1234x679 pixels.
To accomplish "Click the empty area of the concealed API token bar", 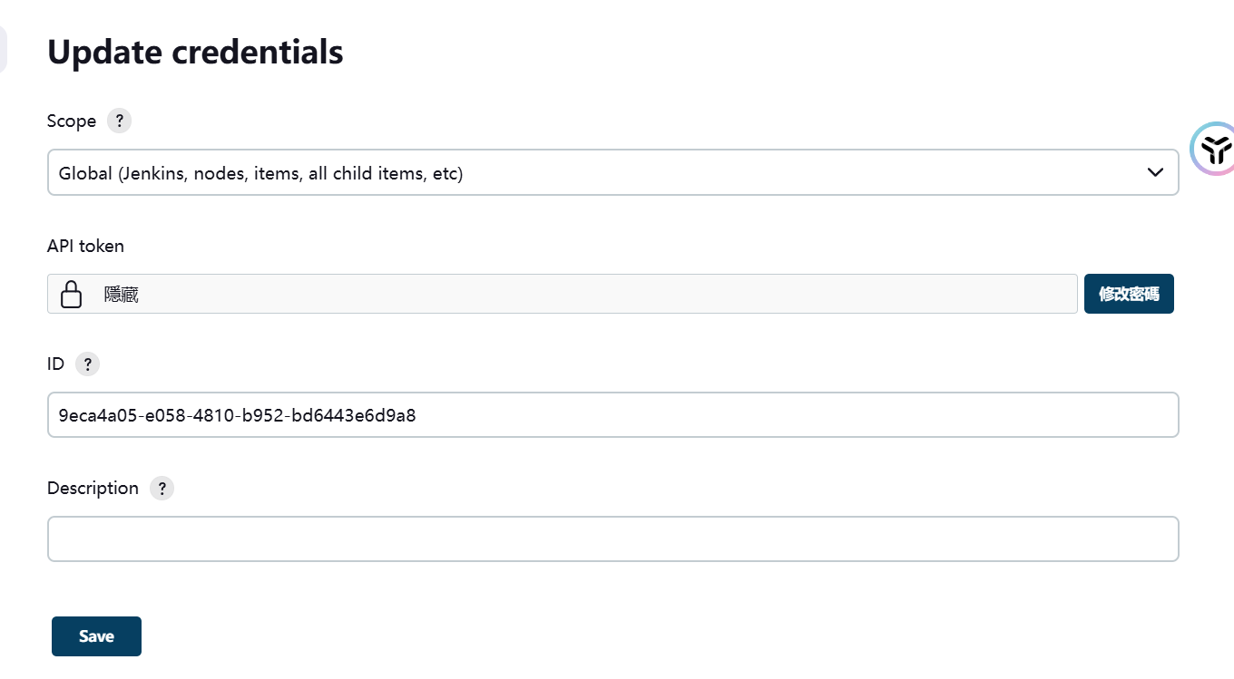I will click(608, 295).
